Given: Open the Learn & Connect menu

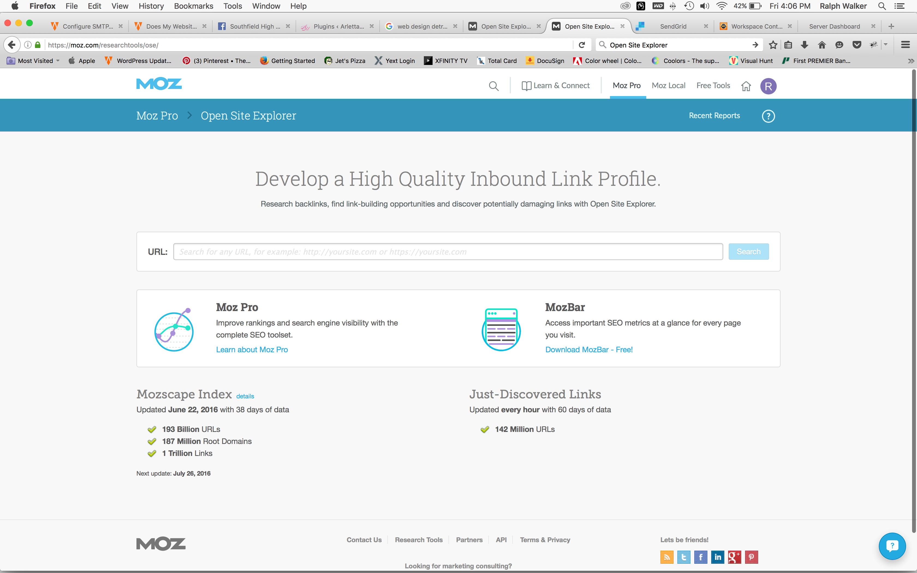Looking at the screenshot, I should point(555,86).
